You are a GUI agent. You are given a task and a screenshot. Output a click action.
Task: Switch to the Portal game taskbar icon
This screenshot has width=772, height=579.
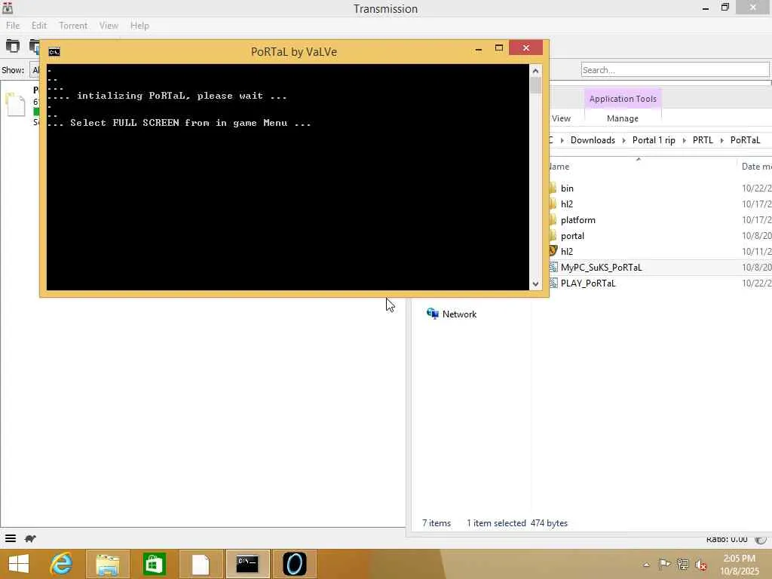pos(295,564)
